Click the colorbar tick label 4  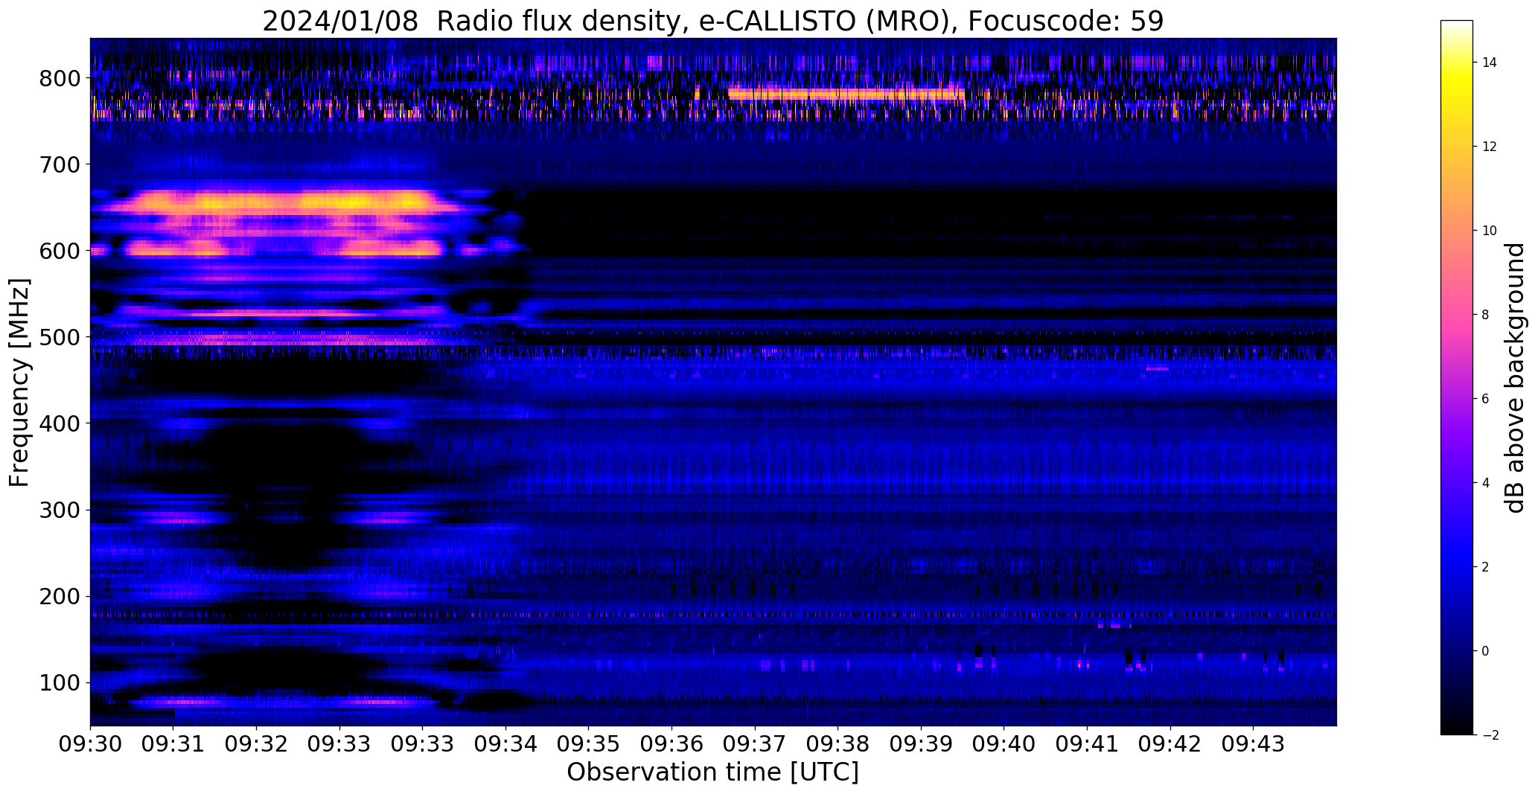1486,483
